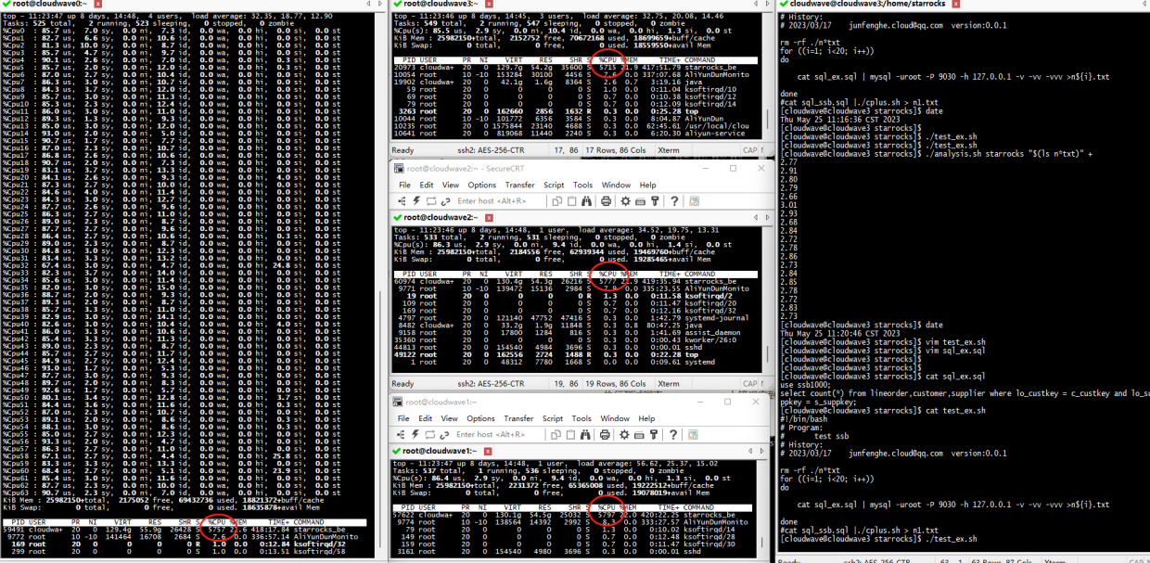Close the root@cloudwave1 tab with red X
This screenshot has width=1150, height=563.
(x=488, y=452)
